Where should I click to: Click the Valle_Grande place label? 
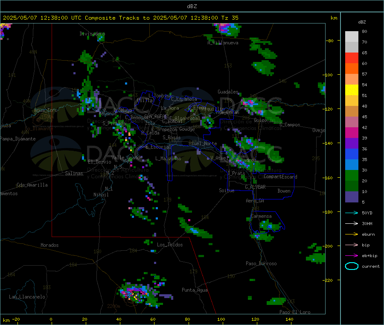point(127,157)
